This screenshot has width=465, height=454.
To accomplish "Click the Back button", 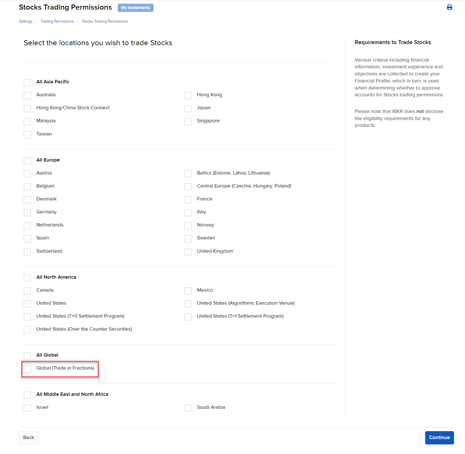I will (x=29, y=437).
